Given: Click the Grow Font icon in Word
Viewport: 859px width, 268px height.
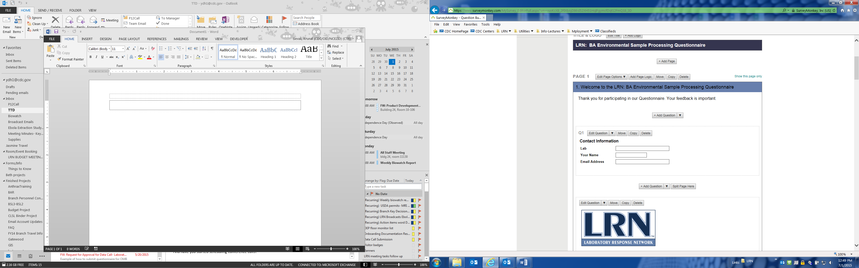Looking at the screenshot, I should coord(128,48).
